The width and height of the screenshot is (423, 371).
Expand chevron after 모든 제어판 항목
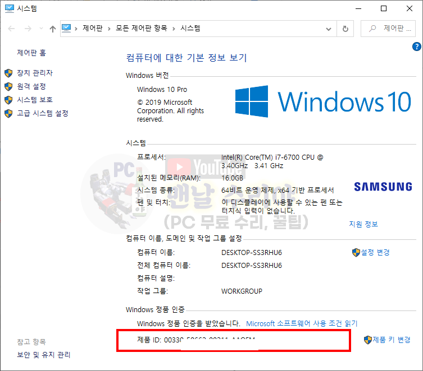click(x=174, y=29)
